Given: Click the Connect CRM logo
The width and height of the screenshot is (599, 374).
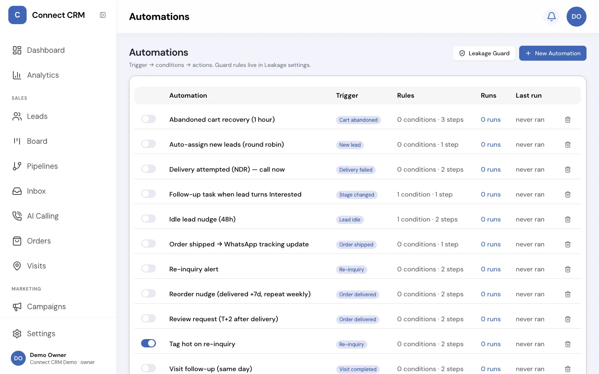Looking at the screenshot, I should point(17,15).
